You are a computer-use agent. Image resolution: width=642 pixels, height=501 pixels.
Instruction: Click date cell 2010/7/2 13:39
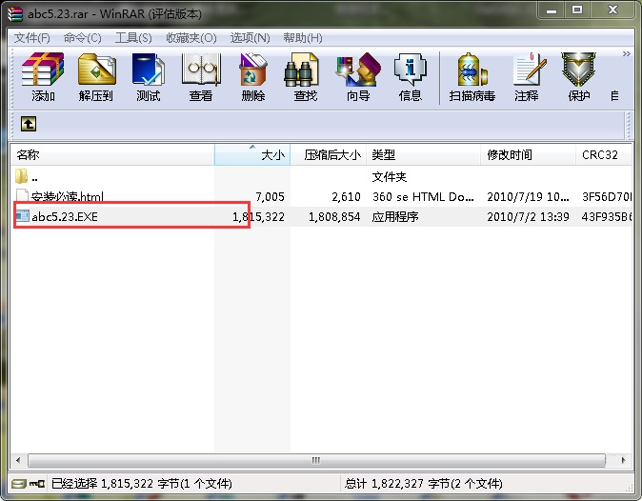pyautogui.click(x=528, y=216)
